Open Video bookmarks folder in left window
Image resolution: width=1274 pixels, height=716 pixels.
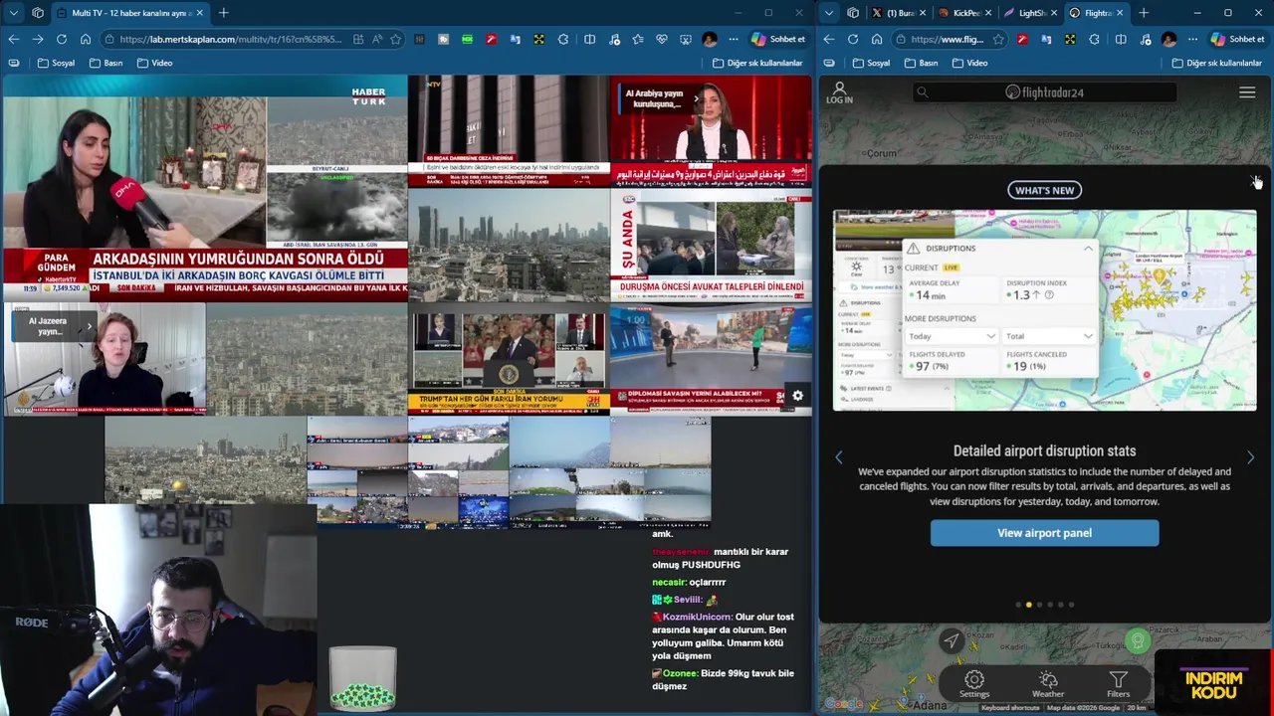point(154,63)
